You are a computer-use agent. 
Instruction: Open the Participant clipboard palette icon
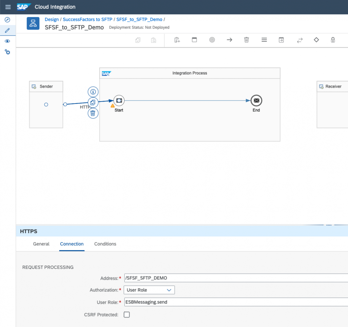[x=177, y=40]
